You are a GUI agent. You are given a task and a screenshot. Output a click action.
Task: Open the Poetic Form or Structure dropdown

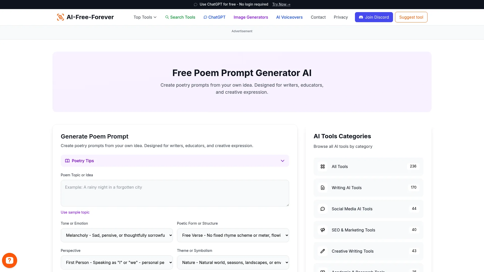pyautogui.click(x=233, y=235)
